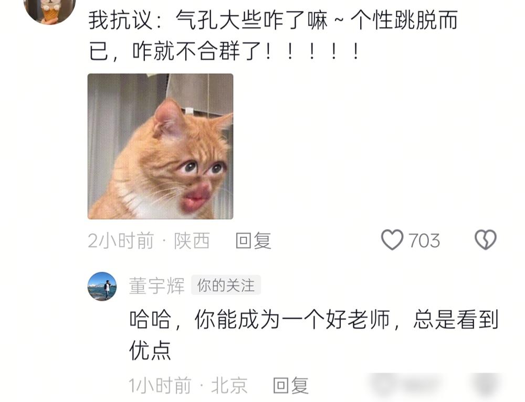Click the 陕西 location label
This screenshot has height=402, width=525.
(192, 241)
